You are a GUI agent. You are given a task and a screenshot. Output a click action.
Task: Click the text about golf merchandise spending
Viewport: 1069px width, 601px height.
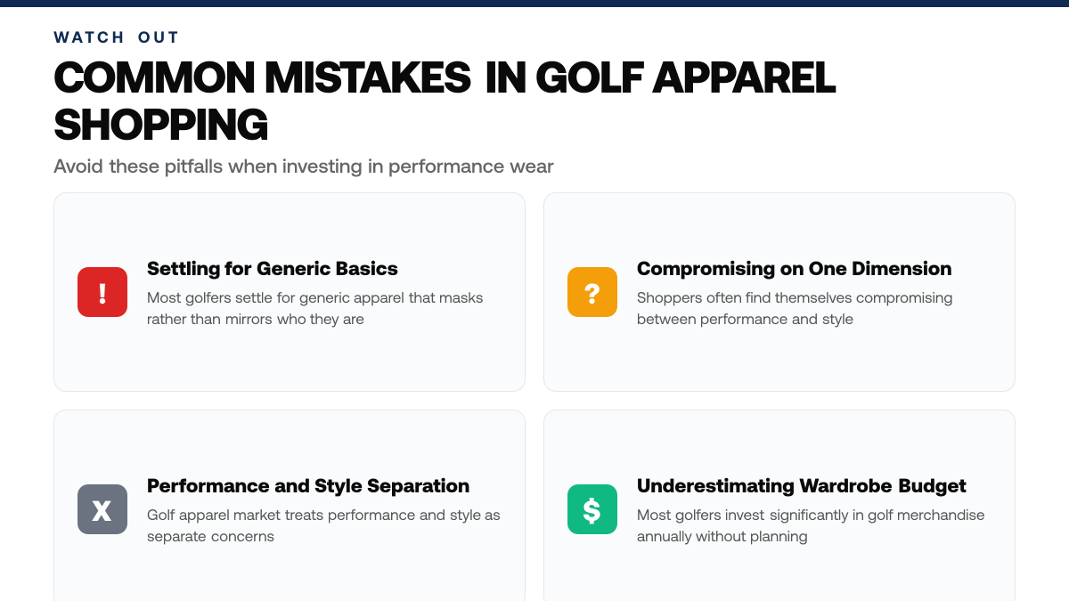tap(811, 525)
